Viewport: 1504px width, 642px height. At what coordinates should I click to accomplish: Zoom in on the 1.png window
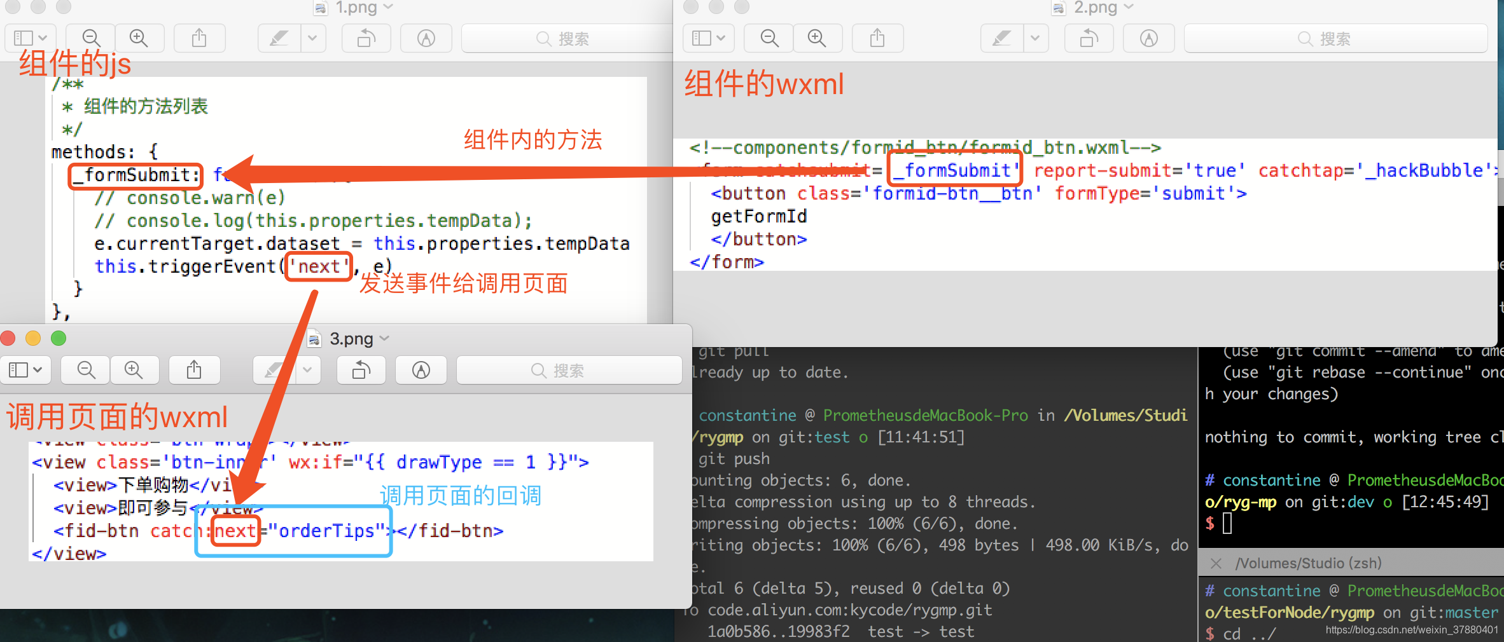click(x=139, y=38)
